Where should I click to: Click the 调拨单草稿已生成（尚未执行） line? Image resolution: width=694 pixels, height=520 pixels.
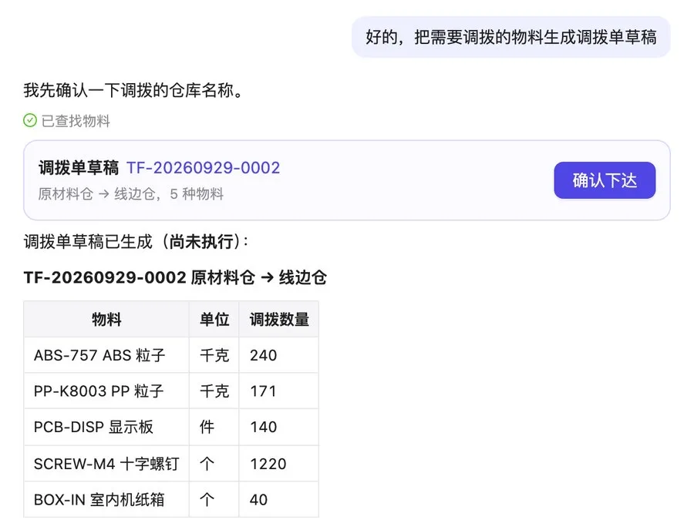136,241
